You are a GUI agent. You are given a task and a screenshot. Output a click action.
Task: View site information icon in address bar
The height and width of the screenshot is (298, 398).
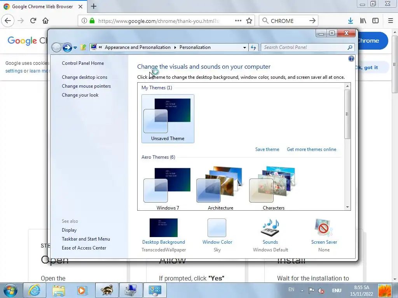click(x=84, y=21)
